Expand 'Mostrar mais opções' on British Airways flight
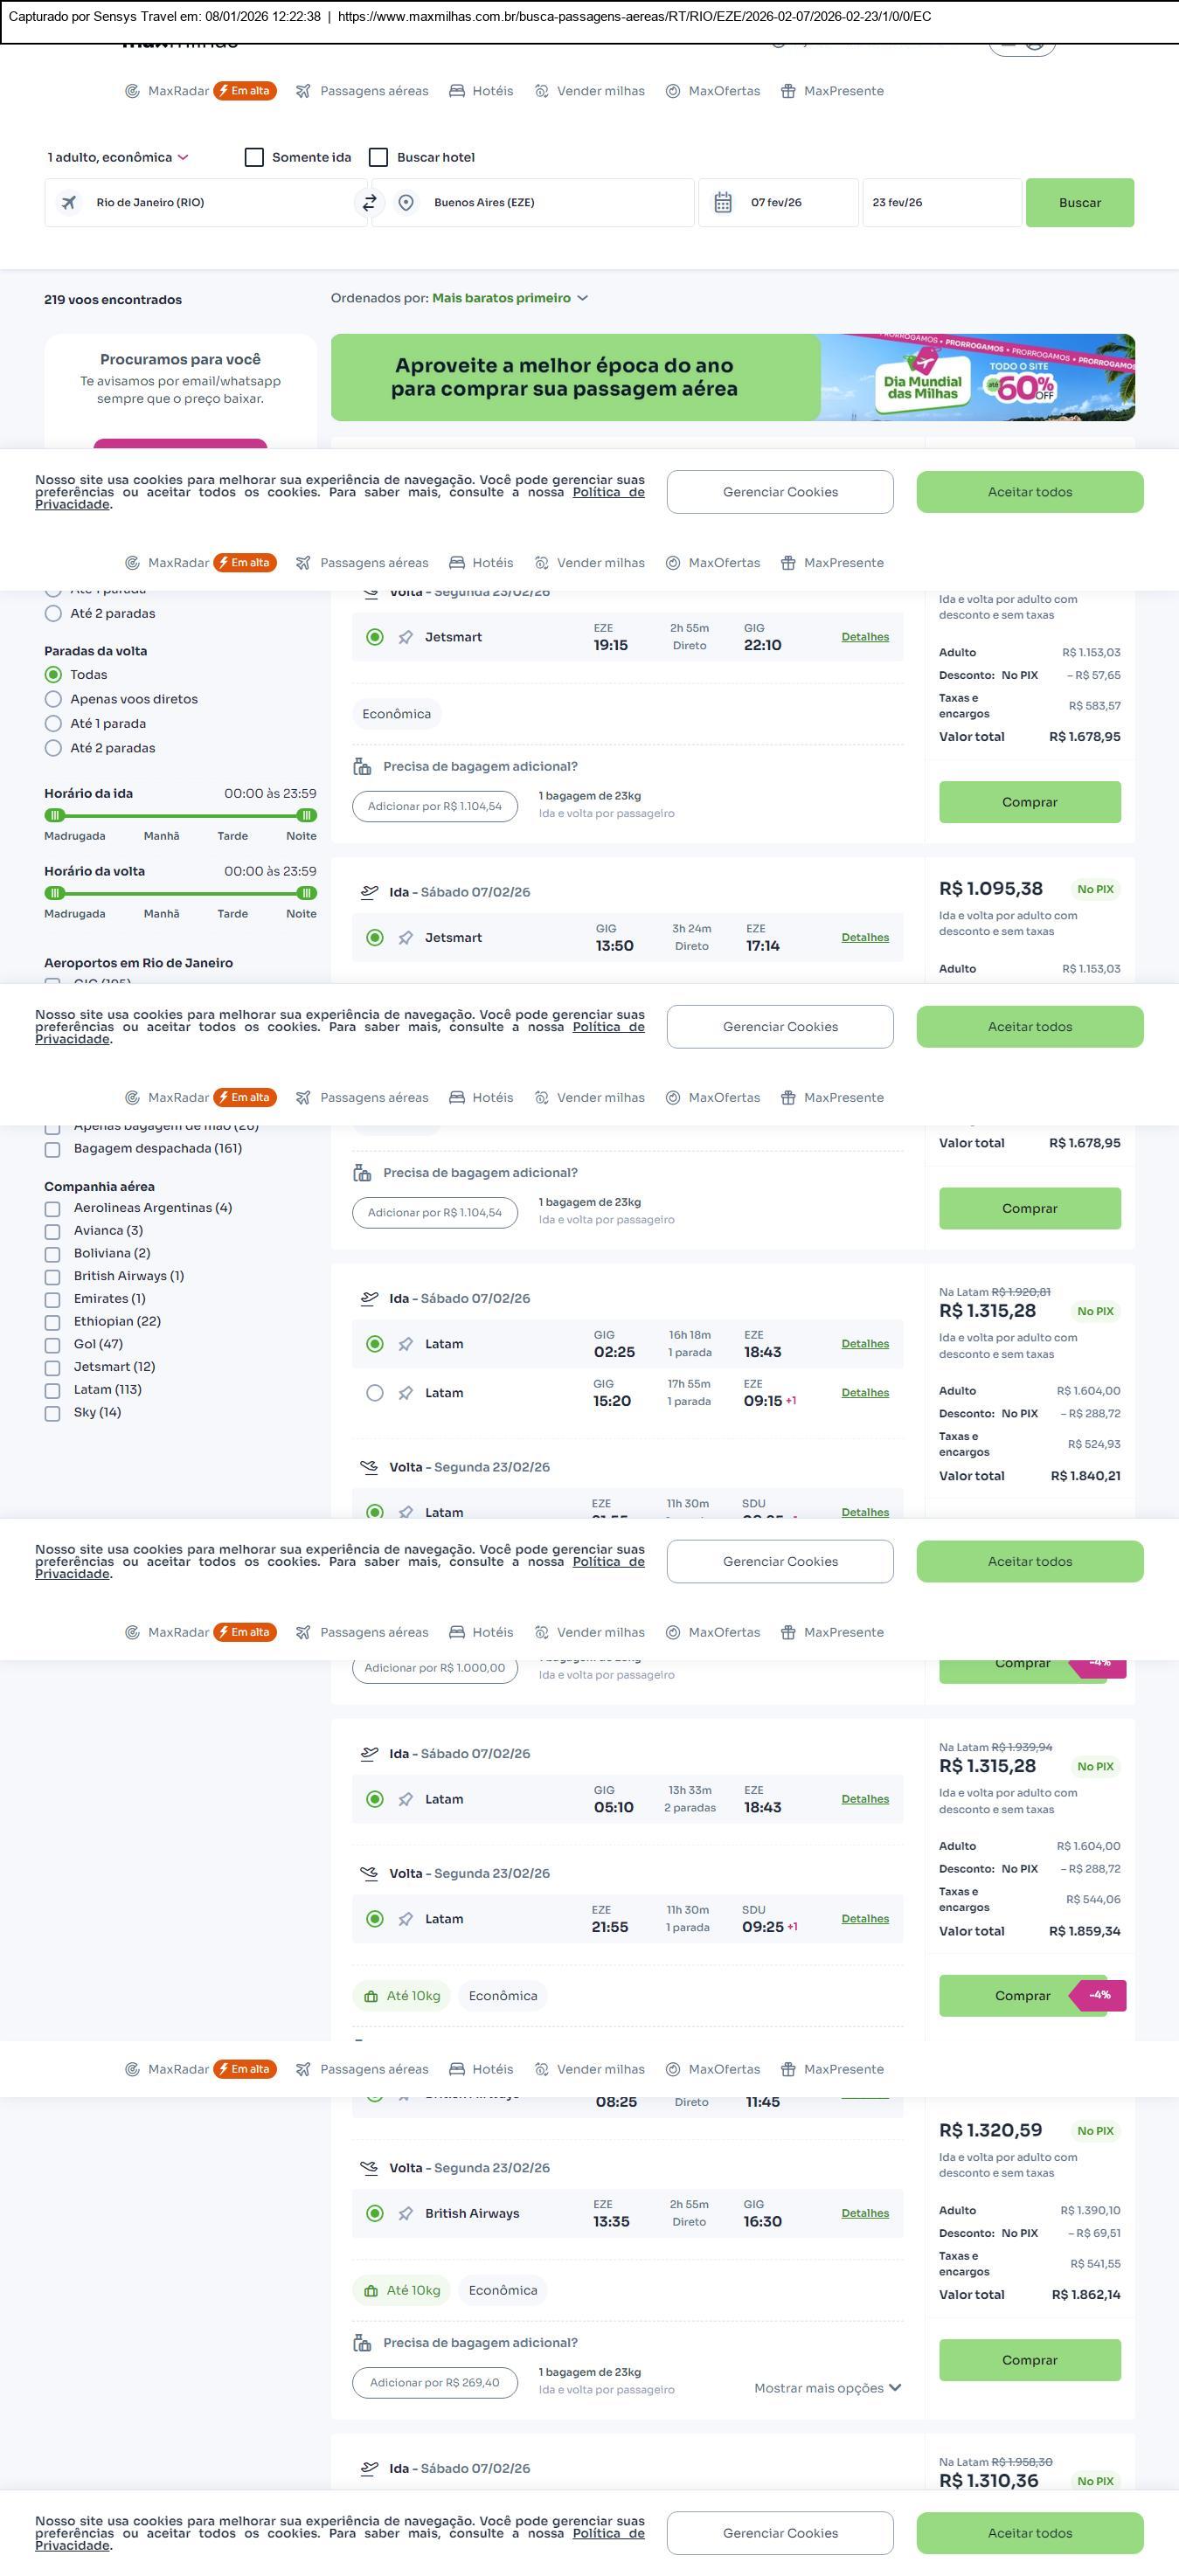 827,2388
